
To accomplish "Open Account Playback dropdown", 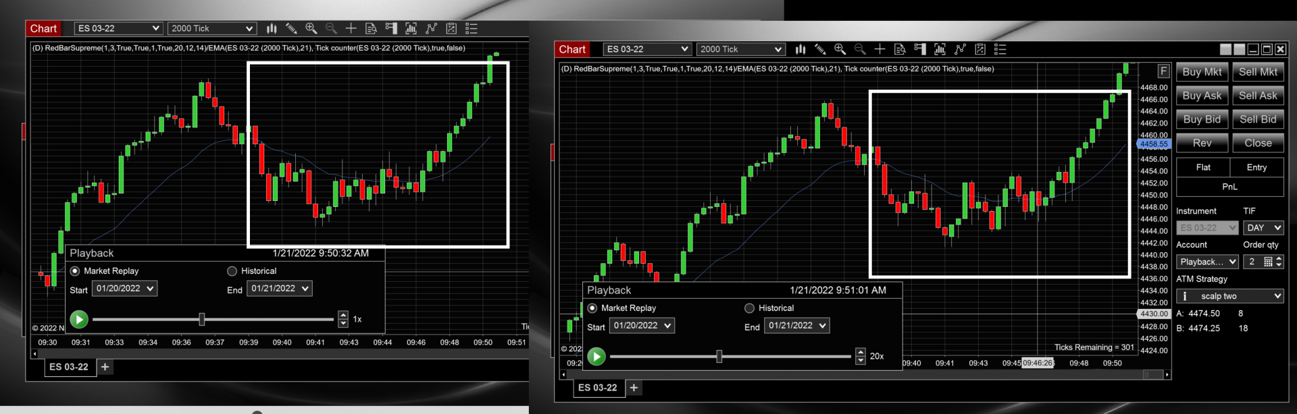I will pyautogui.click(x=1207, y=262).
